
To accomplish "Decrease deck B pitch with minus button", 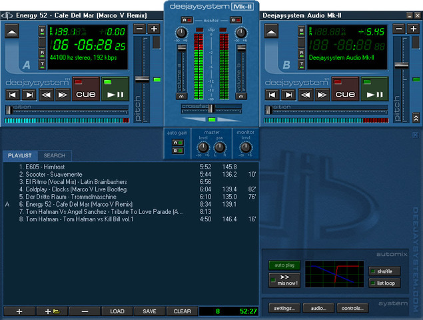I will [x=399, y=29].
